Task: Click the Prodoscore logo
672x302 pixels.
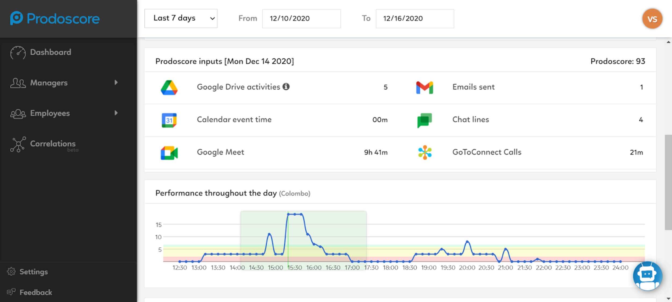Action: coord(55,18)
